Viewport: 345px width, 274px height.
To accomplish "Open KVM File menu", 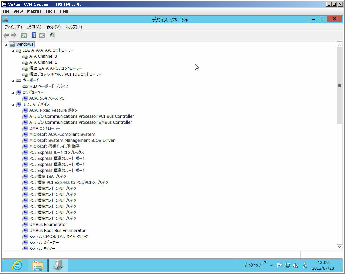I will click(x=6, y=11).
